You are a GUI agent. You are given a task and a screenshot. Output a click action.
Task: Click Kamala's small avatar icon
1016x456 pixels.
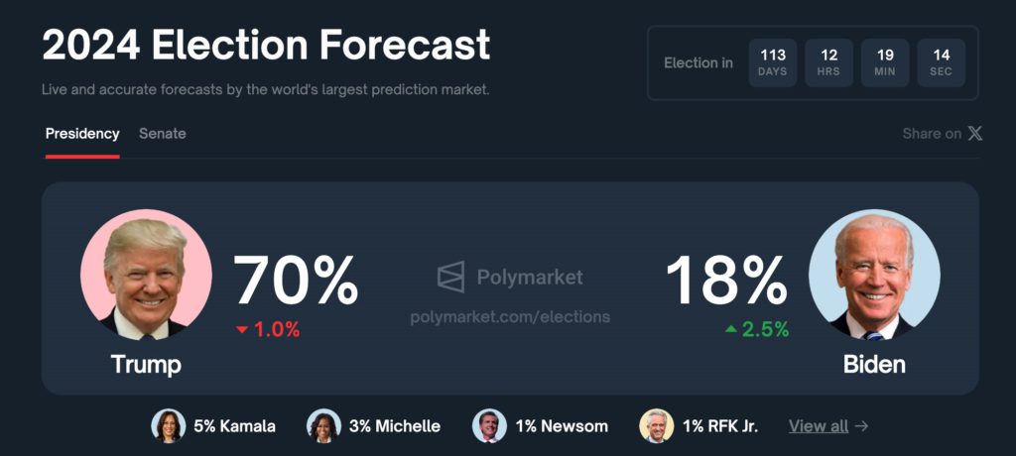pyautogui.click(x=169, y=425)
